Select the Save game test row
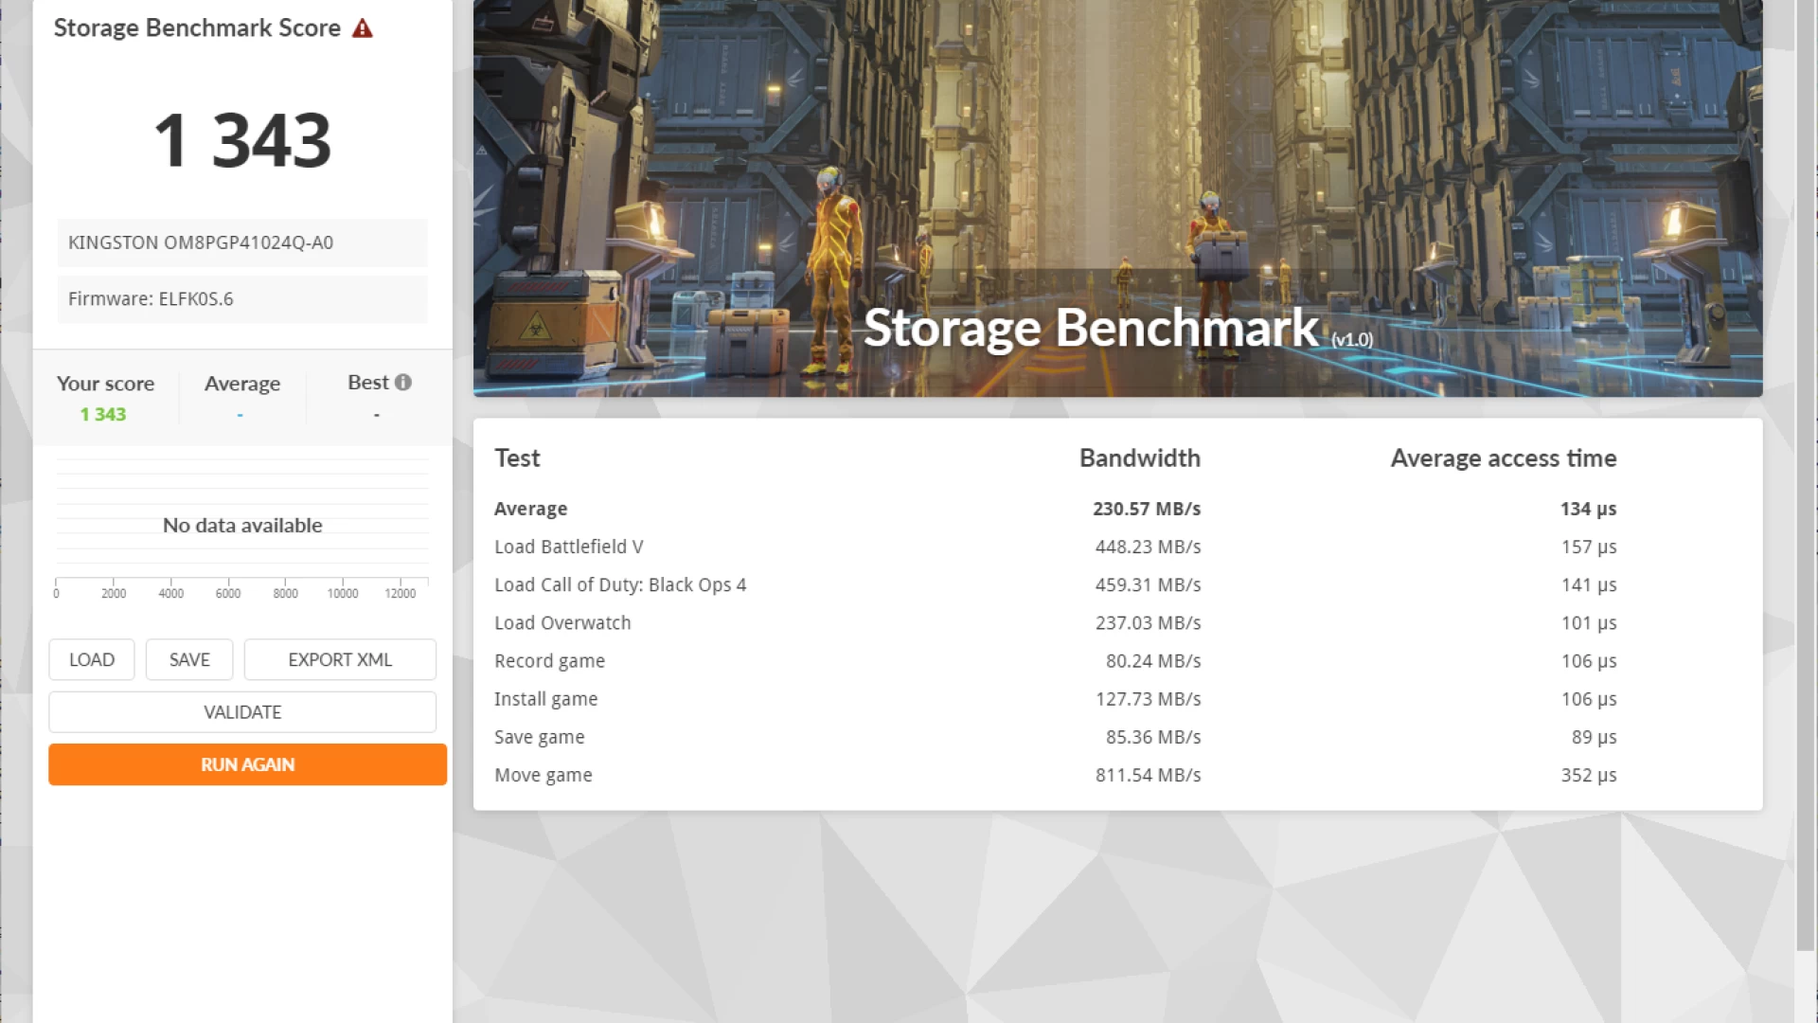The width and height of the screenshot is (1818, 1023). point(1056,736)
